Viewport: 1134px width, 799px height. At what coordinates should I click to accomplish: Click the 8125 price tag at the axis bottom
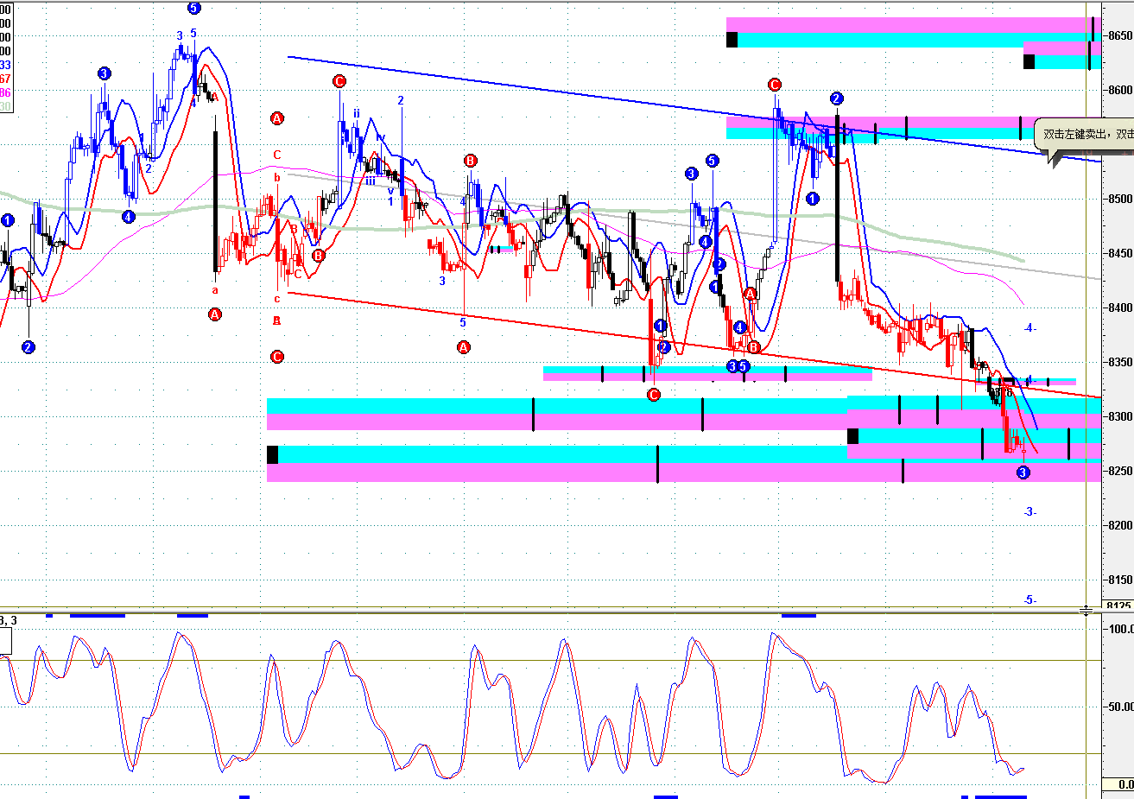pyautogui.click(x=1118, y=606)
